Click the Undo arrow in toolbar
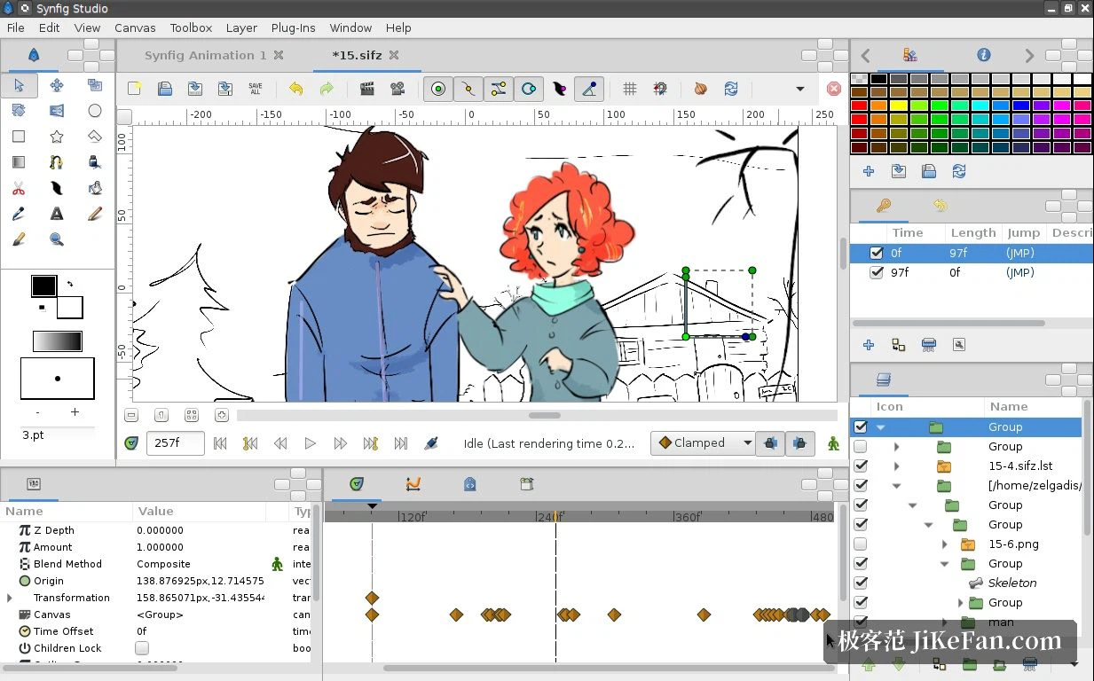The width and height of the screenshot is (1094, 681). [295, 89]
